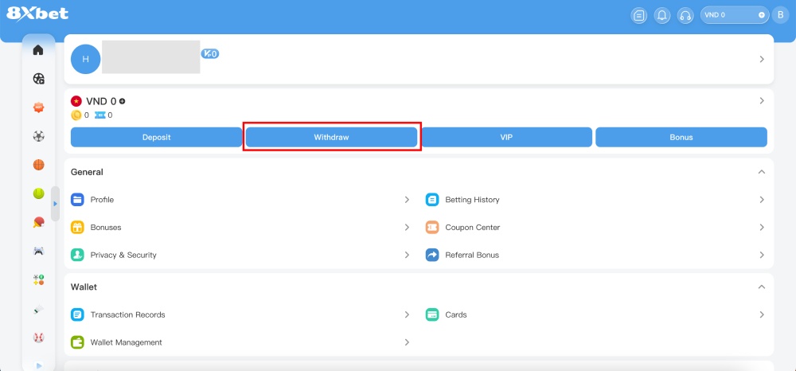Viewport: 796px width, 371px height.
Task: Click the Bonus button
Action: (681, 137)
